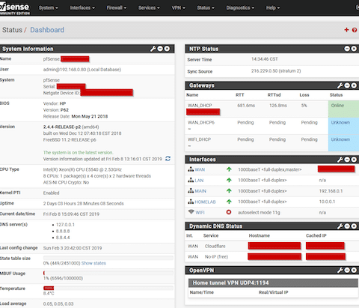Open the Show states link
This screenshot has width=359, height=308.
click(93, 263)
